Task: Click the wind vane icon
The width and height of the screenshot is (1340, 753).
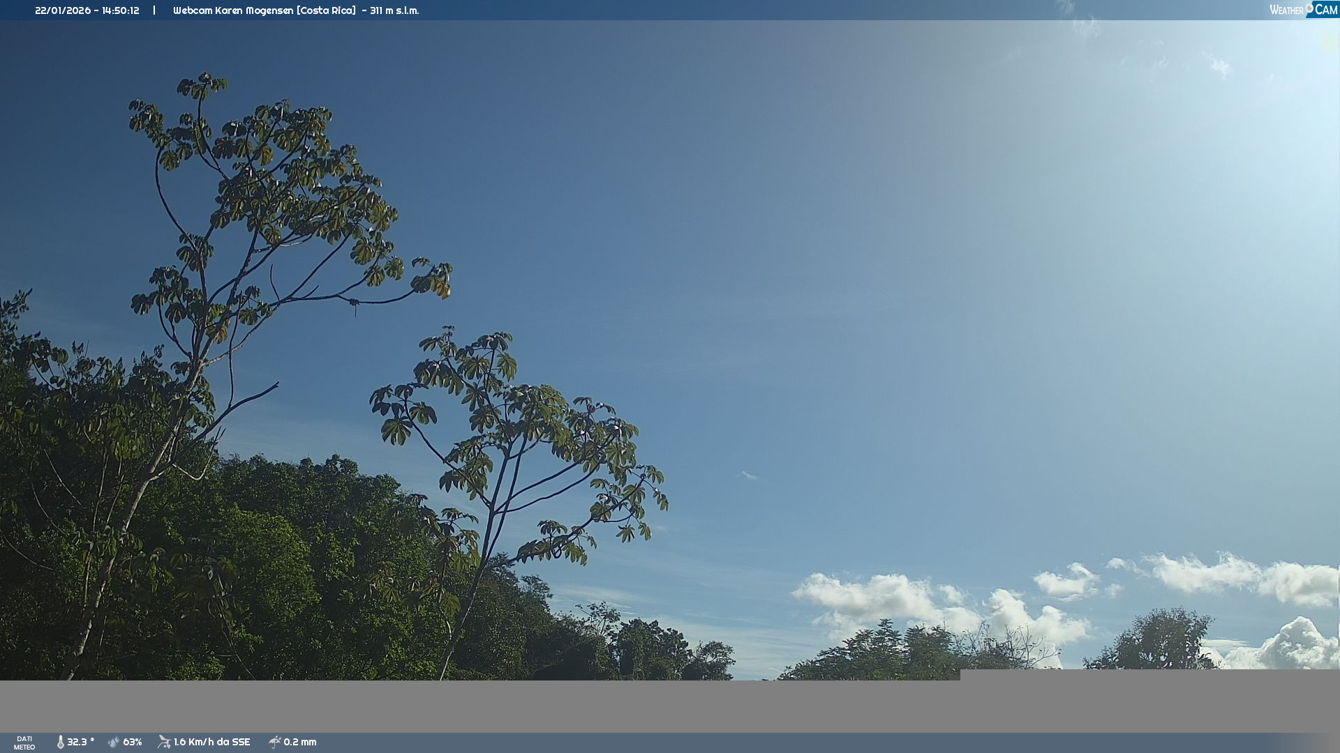Action: (x=164, y=742)
